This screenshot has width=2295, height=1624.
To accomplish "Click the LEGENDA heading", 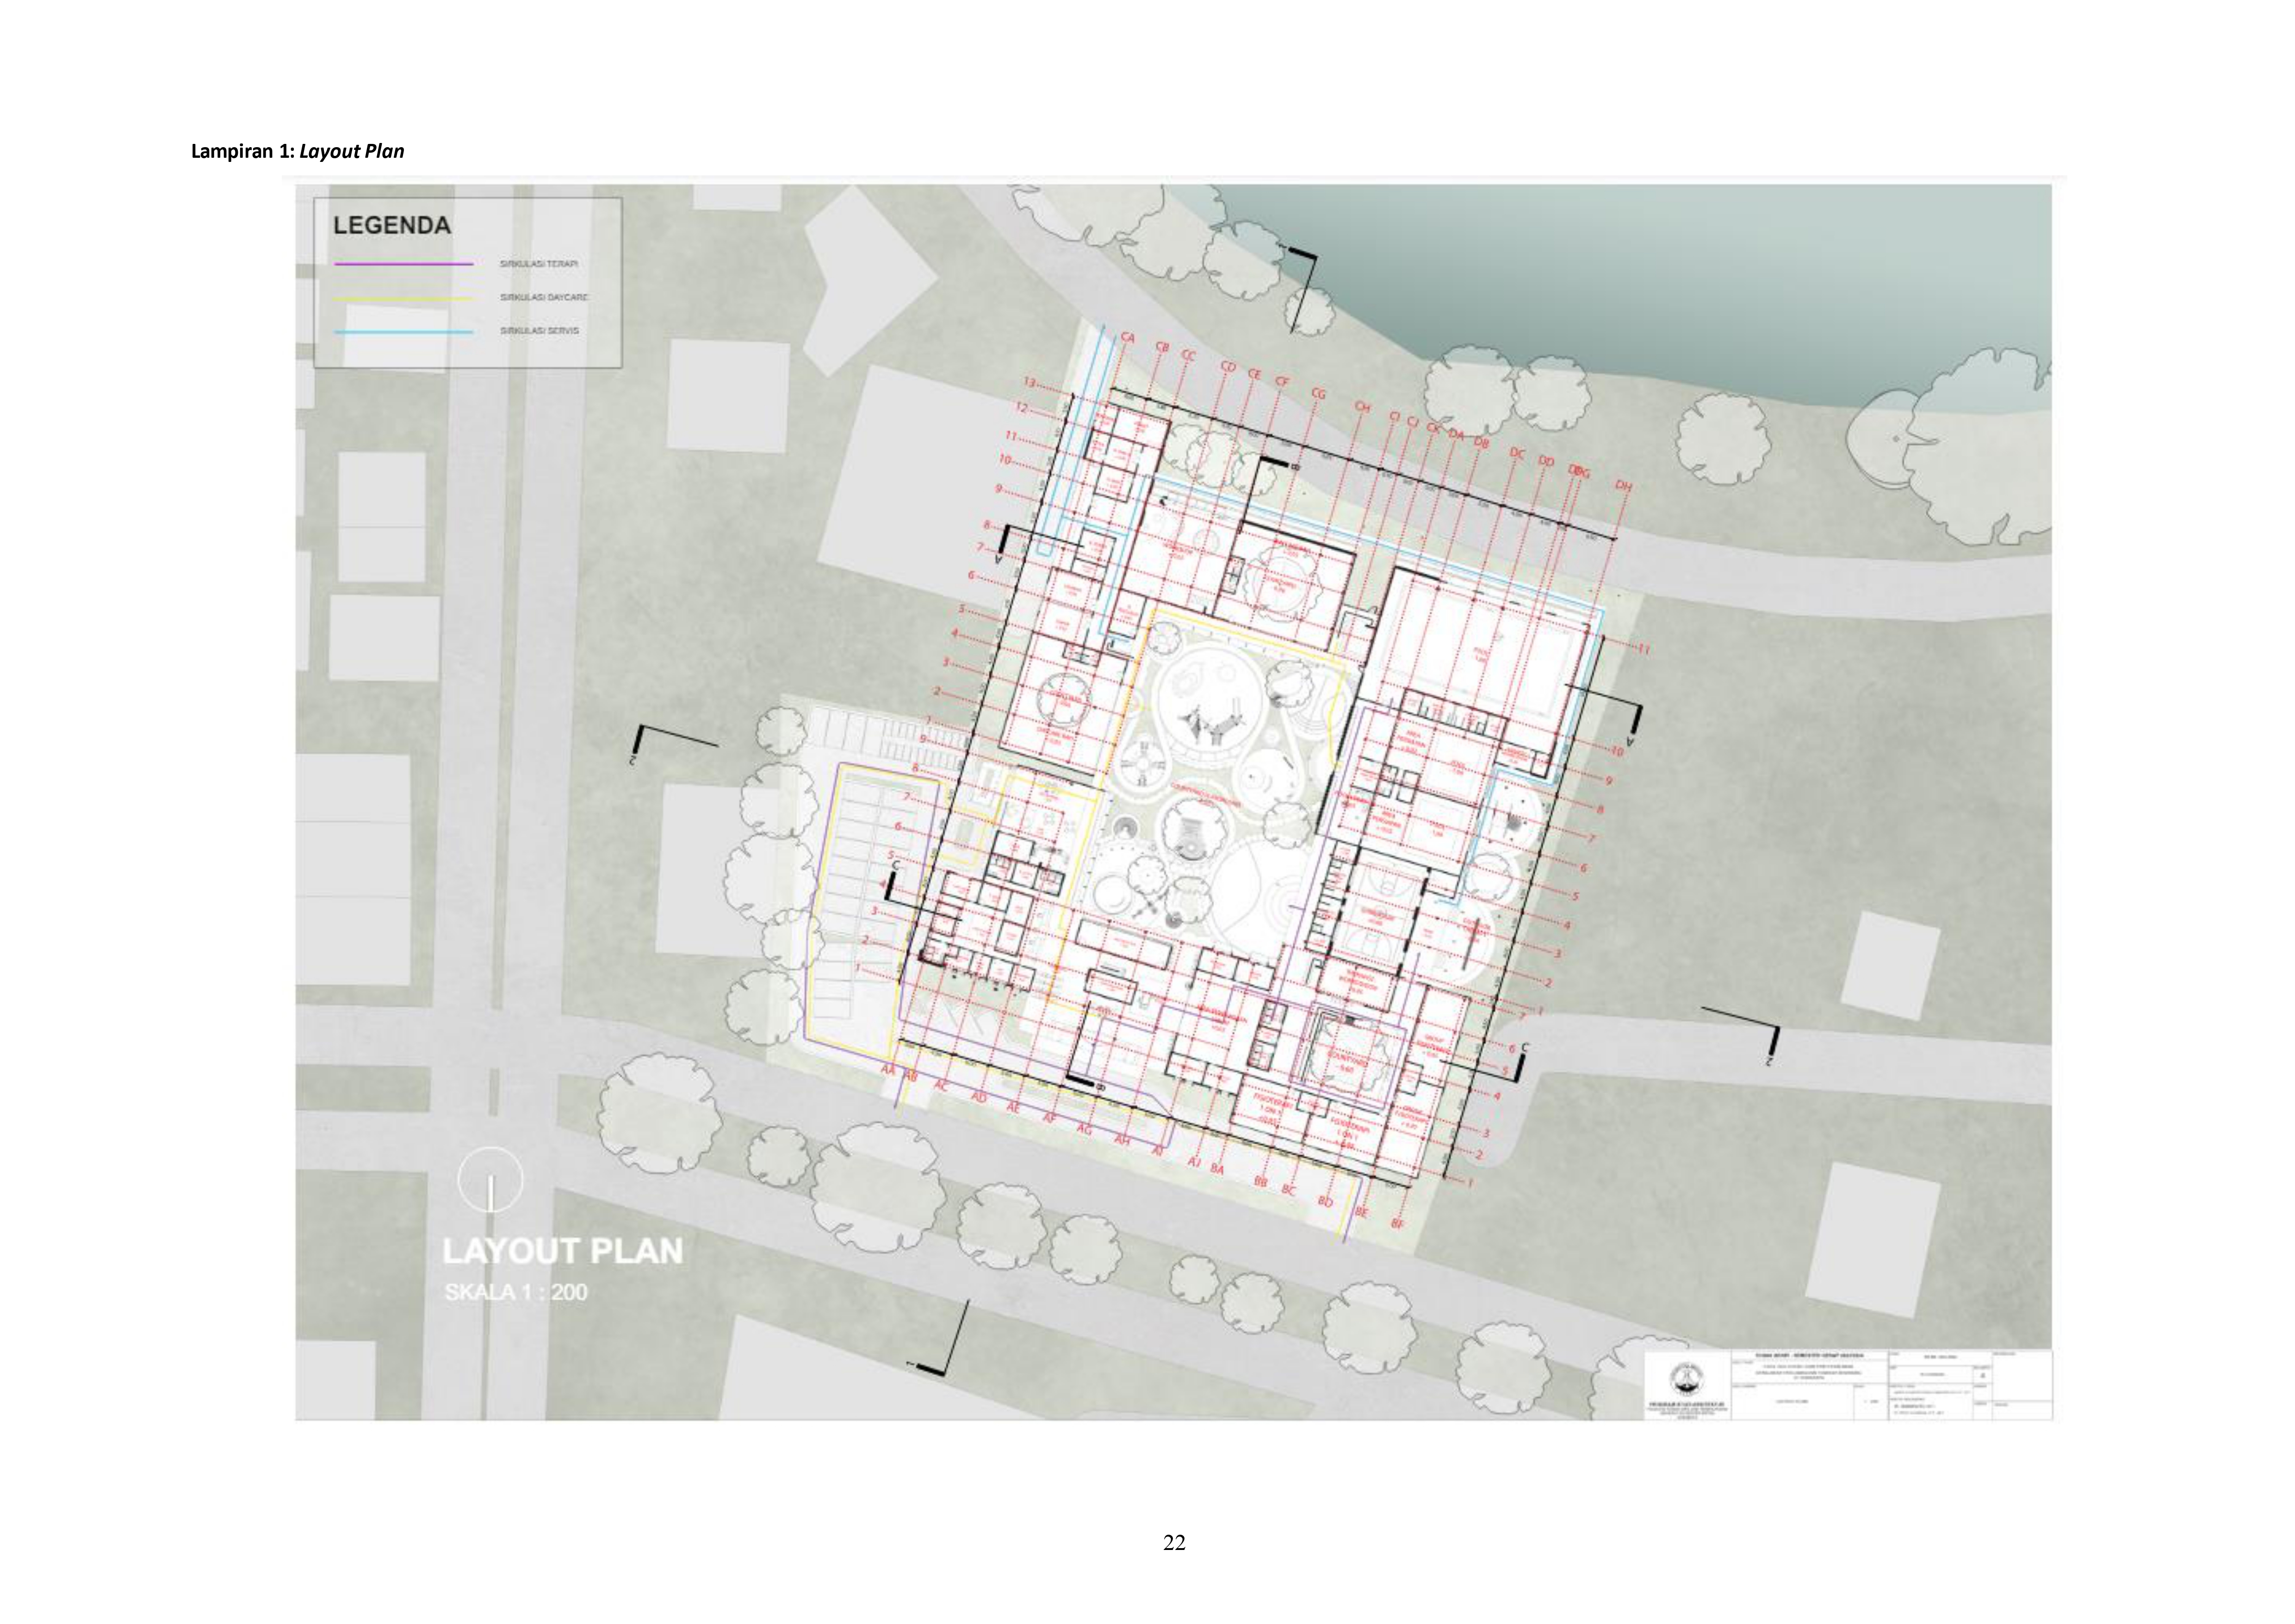I will [x=391, y=226].
